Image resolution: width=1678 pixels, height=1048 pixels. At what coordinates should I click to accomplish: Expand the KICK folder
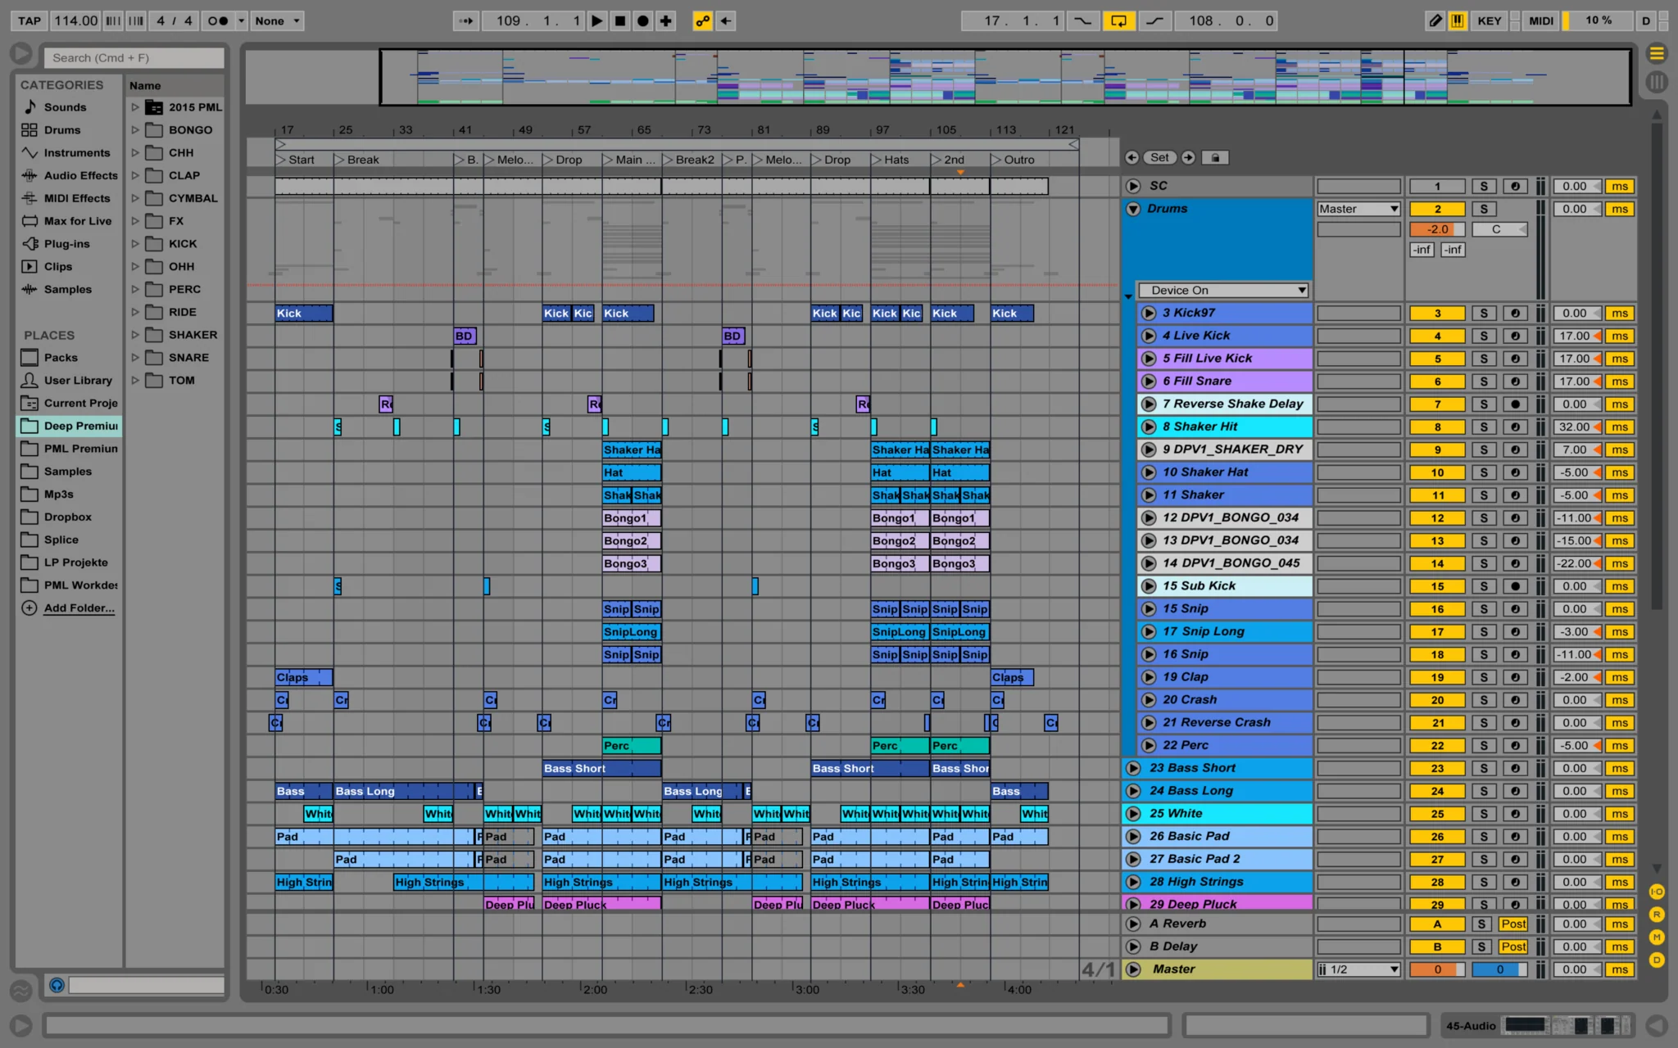135,244
